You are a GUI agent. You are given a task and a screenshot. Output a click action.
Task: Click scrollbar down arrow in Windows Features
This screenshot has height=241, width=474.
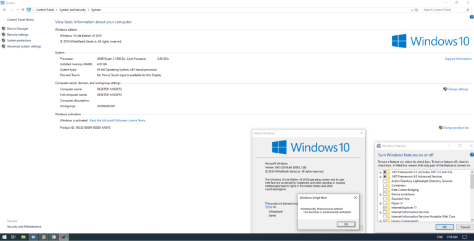pos(472,220)
